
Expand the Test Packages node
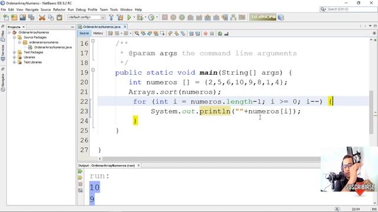pyautogui.click(x=14, y=52)
